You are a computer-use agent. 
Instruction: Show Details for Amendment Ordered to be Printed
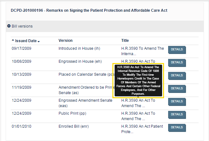pyautogui.click(x=177, y=88)
